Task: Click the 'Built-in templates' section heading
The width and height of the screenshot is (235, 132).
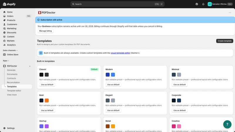Action: (x=46, y=61)
